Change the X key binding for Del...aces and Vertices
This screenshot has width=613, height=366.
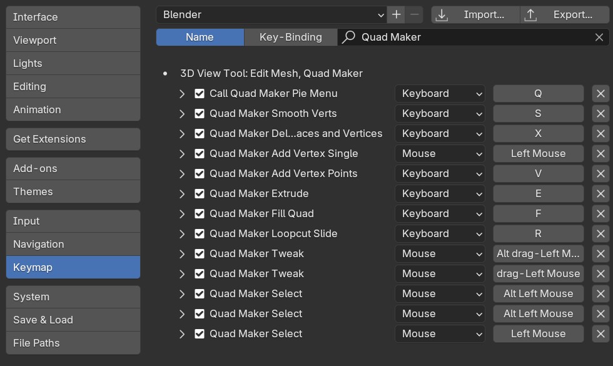(539, 133)
